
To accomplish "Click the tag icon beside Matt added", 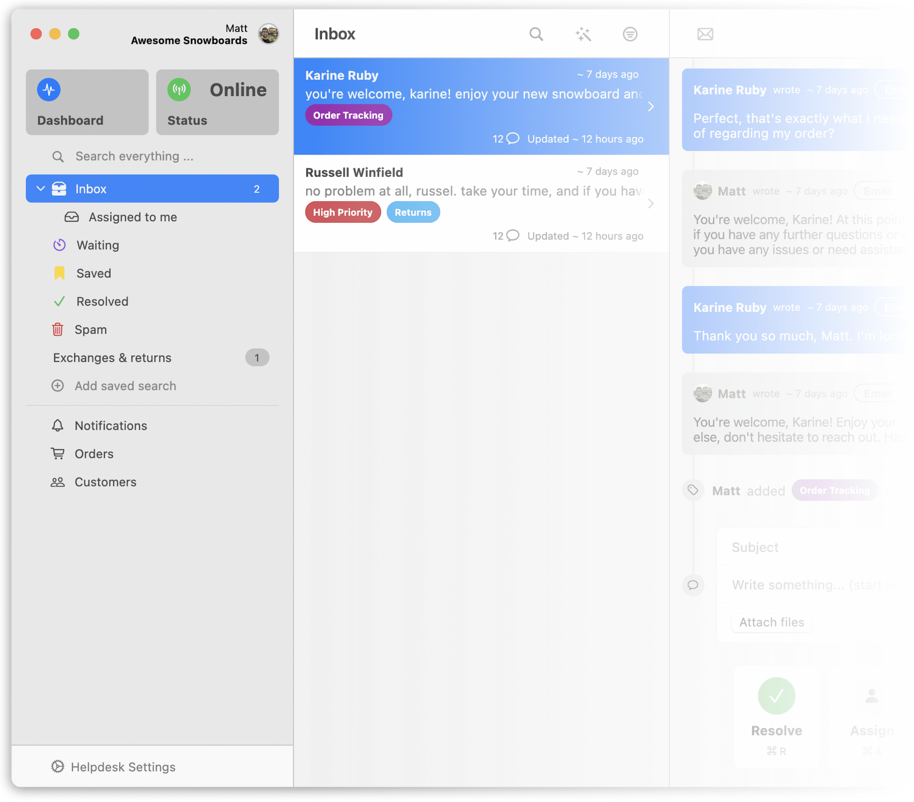I will (693, 490).
